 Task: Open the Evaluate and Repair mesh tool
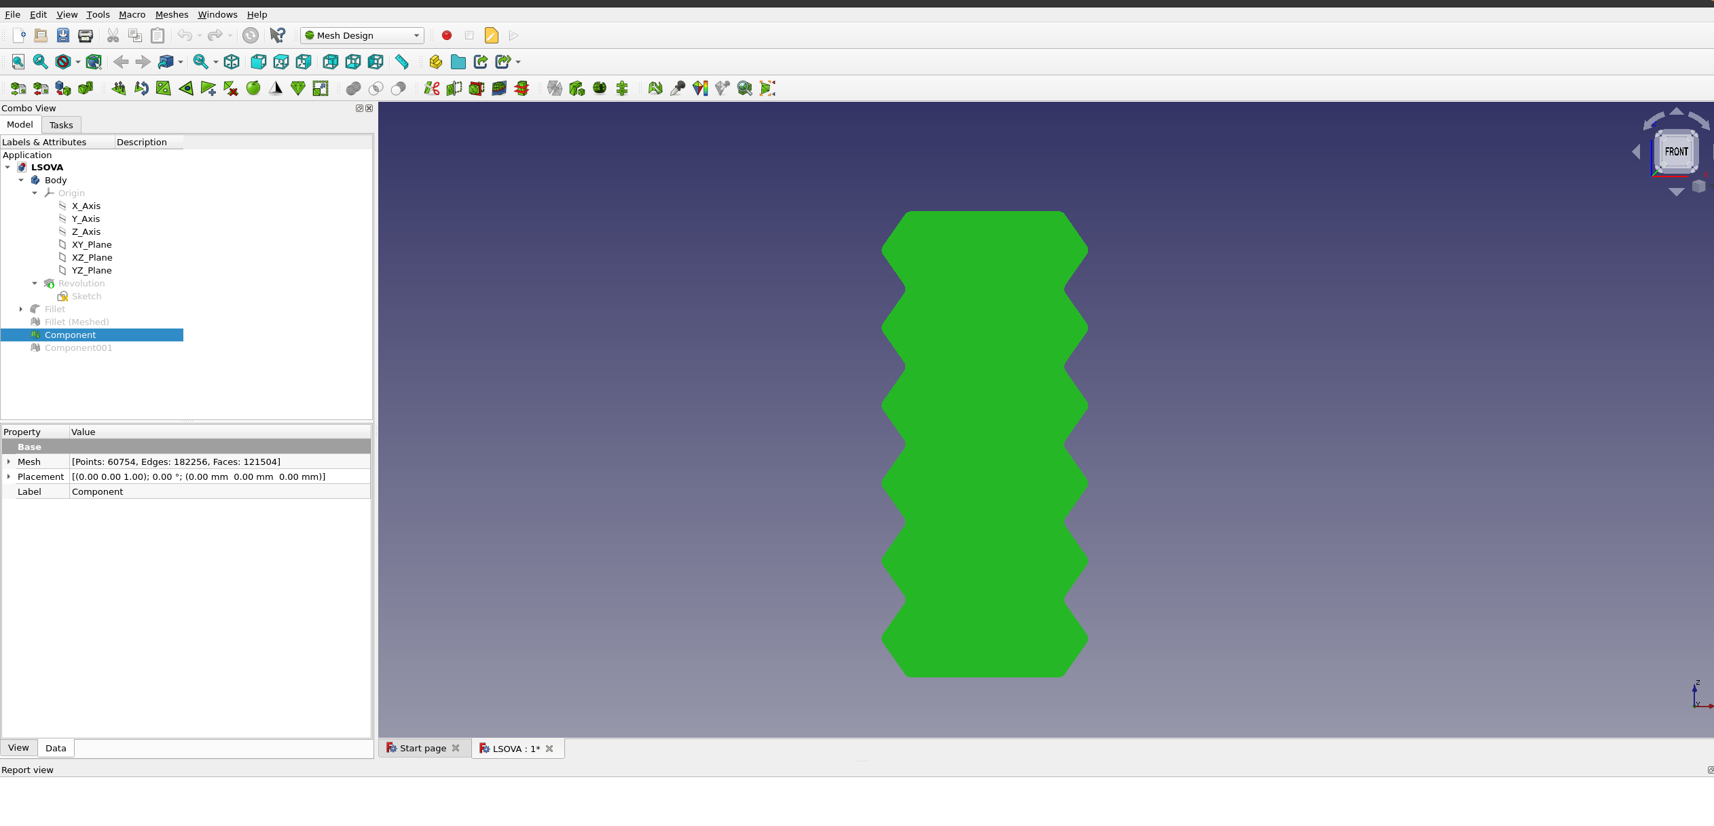655,88
